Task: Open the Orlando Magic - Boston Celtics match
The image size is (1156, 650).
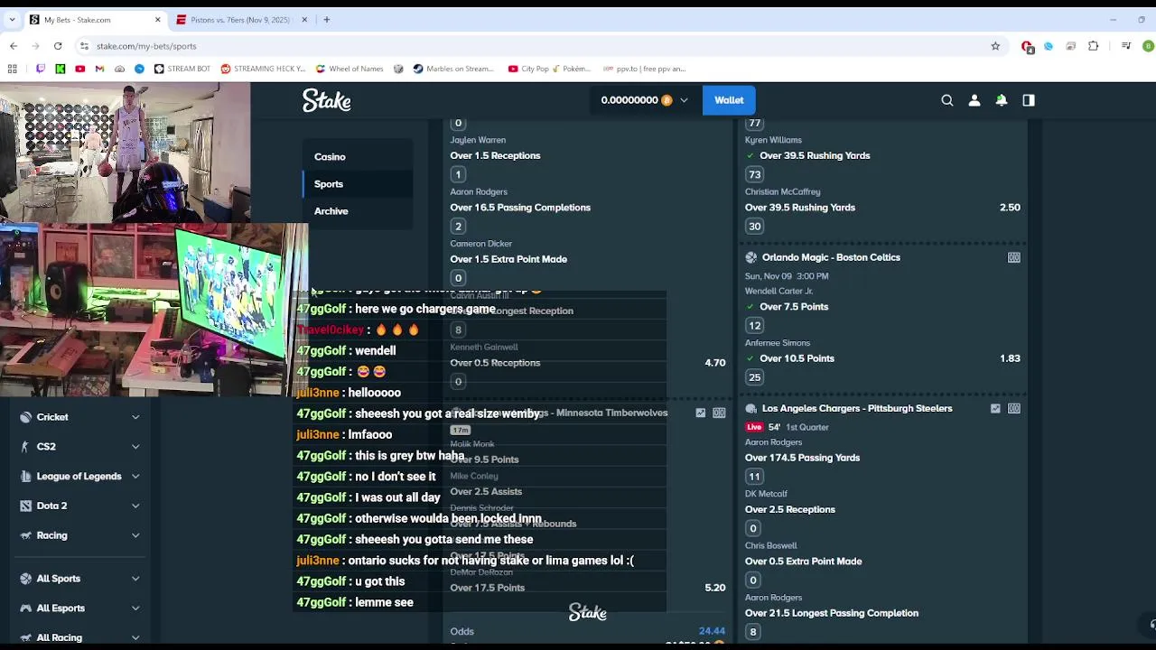Action: tap(831, 257)
